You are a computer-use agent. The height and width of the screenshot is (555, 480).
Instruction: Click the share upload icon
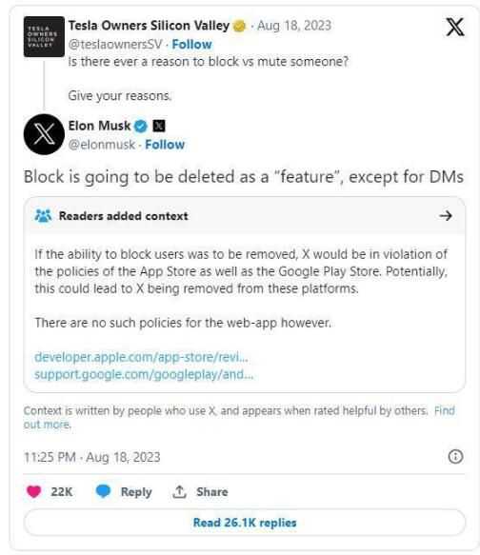pyautogui.click(x=179, y=491)
